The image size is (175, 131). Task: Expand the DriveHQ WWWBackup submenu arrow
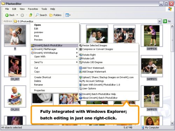point(77,53)
